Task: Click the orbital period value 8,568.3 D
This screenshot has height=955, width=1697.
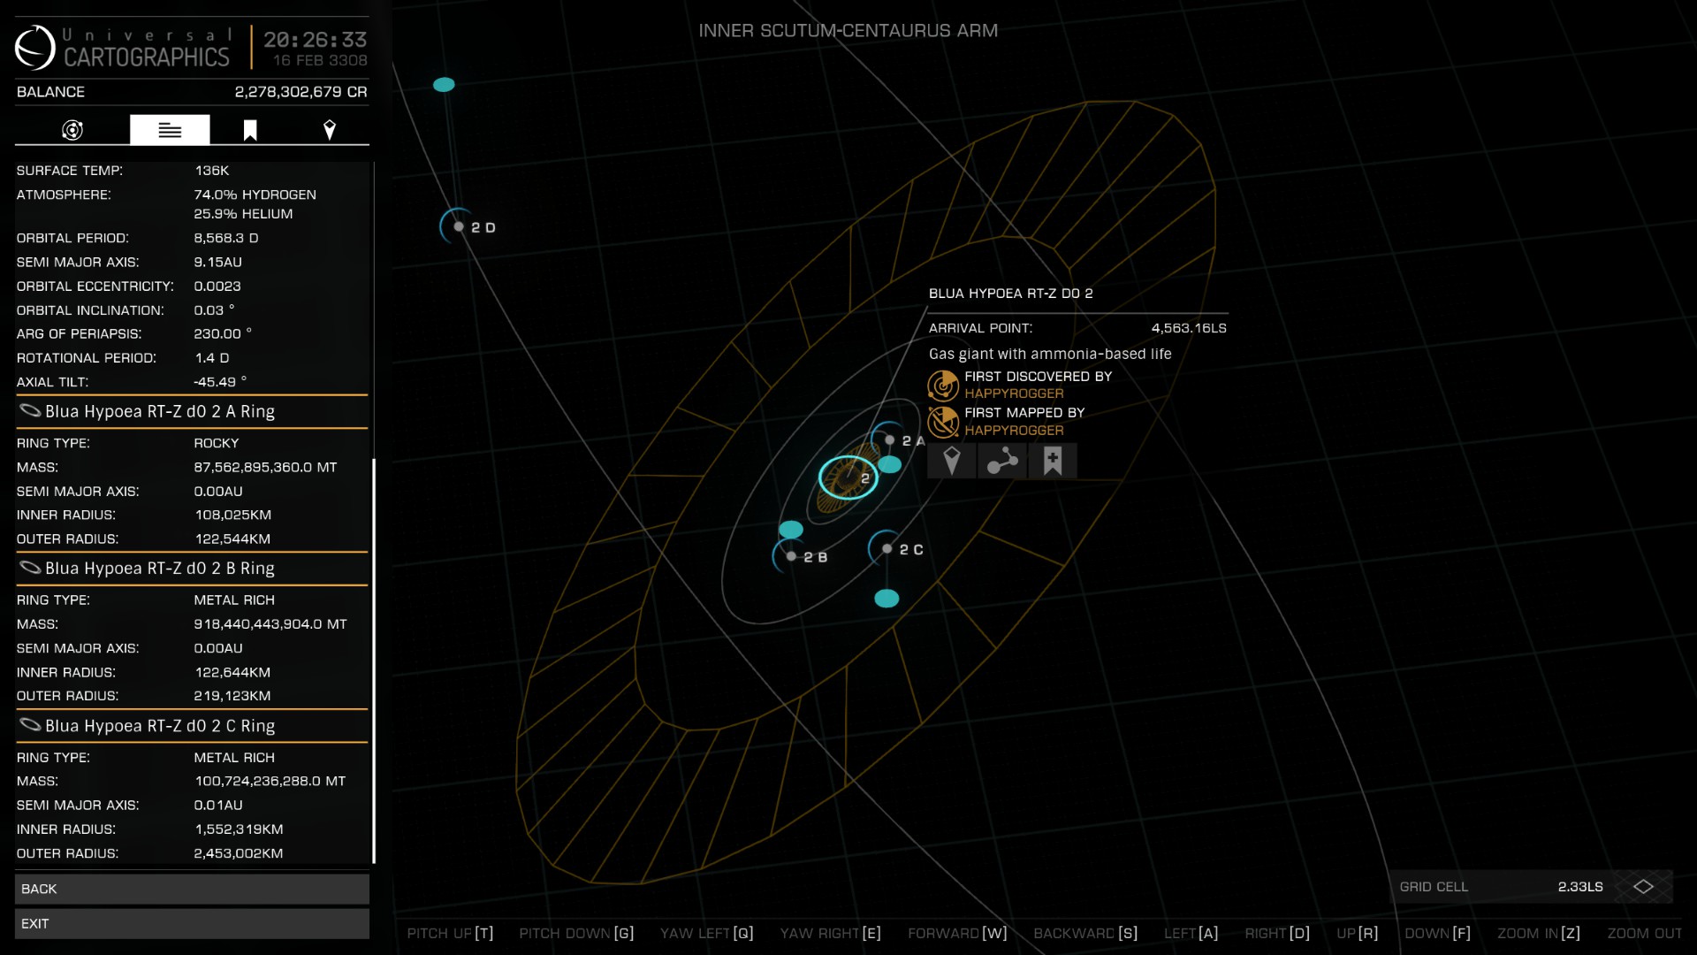Action: coord(226,238)
